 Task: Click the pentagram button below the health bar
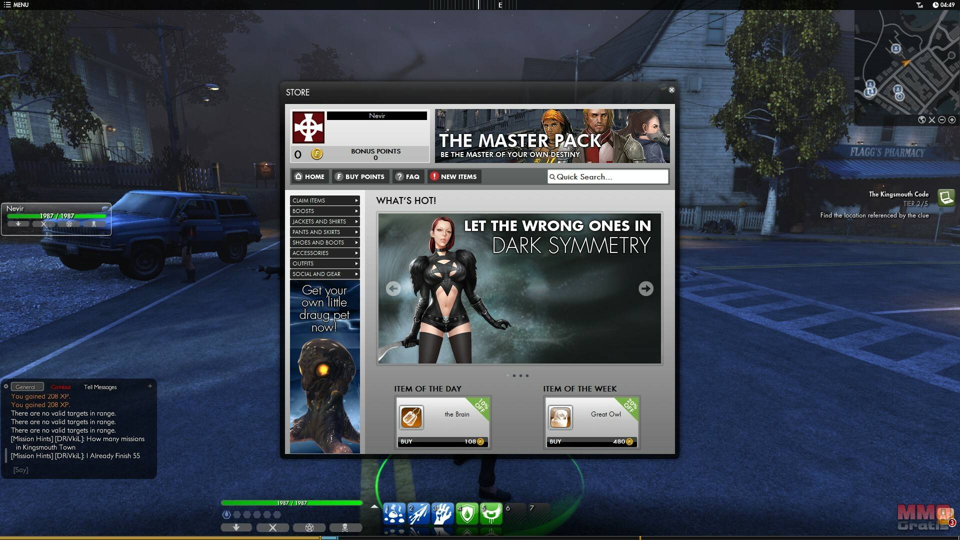[x=309, y=527]
